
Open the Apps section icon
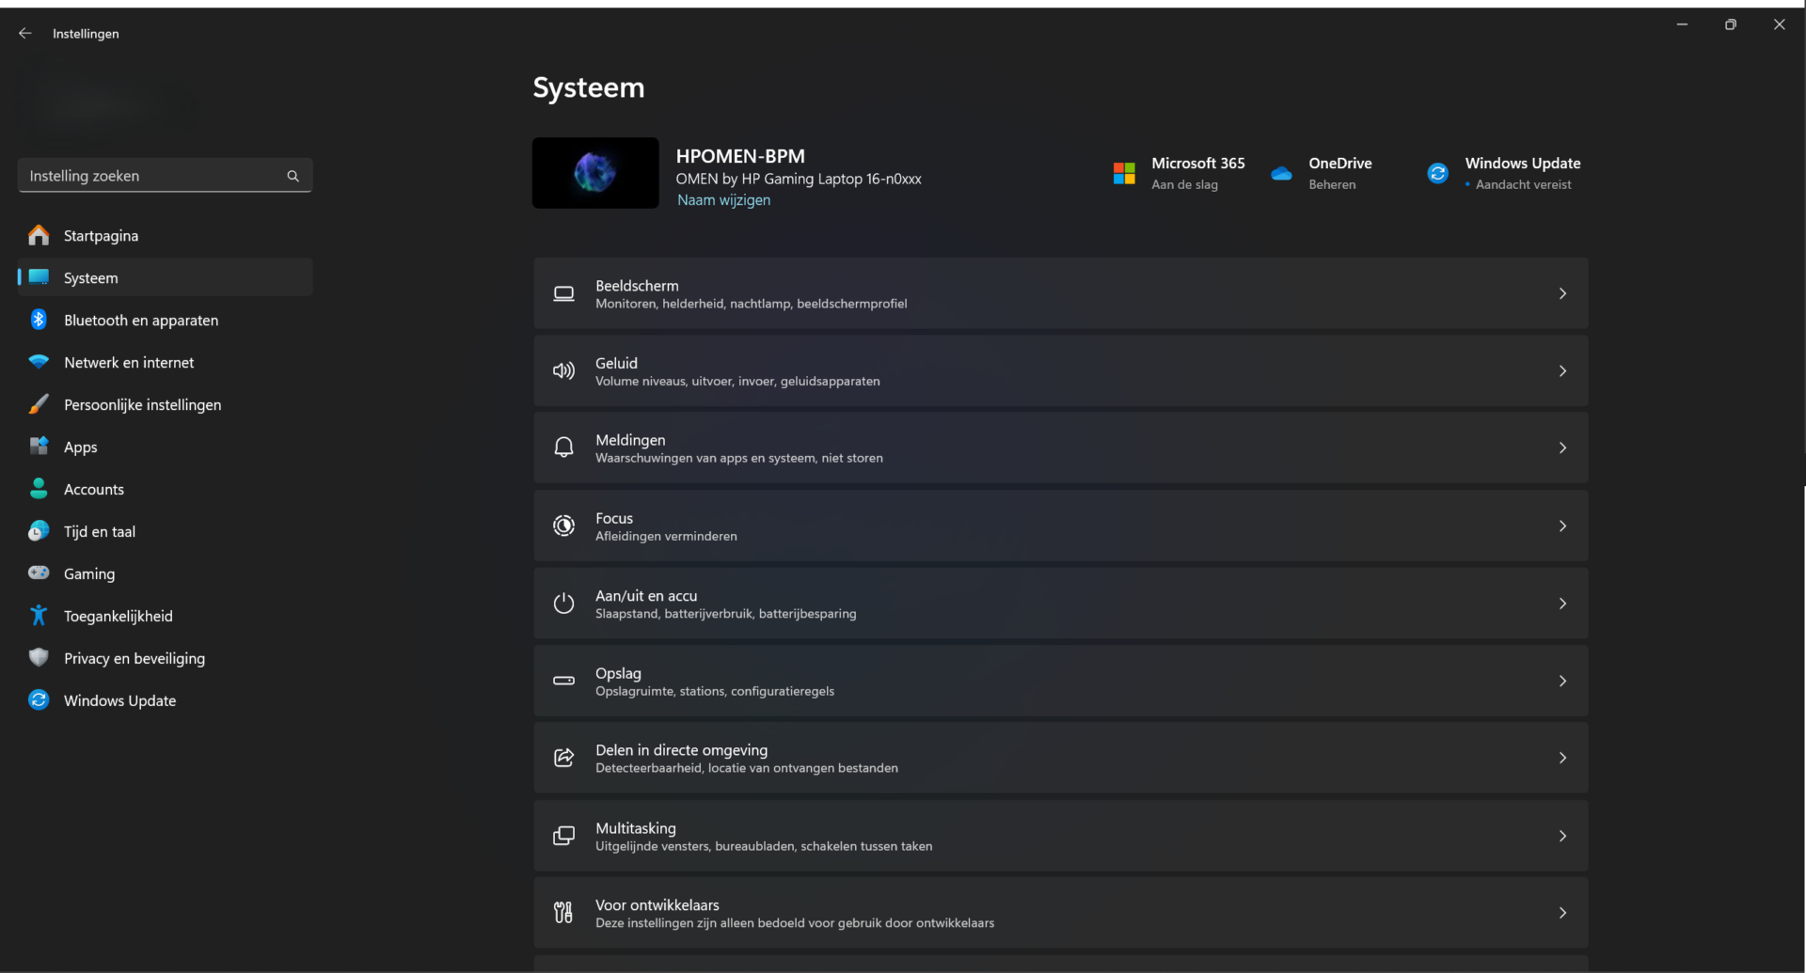[x=38, y=447]
